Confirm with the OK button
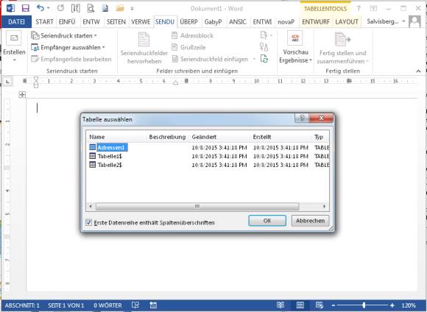 coord(267,221)
